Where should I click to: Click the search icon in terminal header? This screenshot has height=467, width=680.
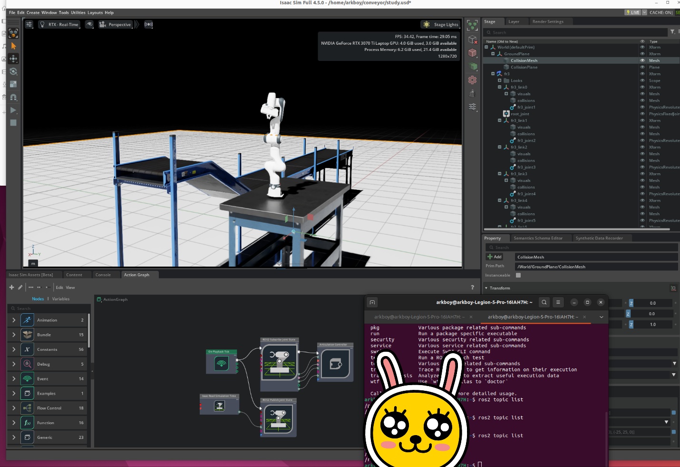[544, 302]
